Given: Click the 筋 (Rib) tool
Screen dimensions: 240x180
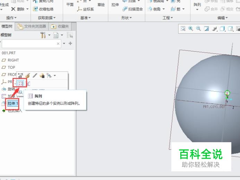Looking at the screenshot, I should [175, 9].
